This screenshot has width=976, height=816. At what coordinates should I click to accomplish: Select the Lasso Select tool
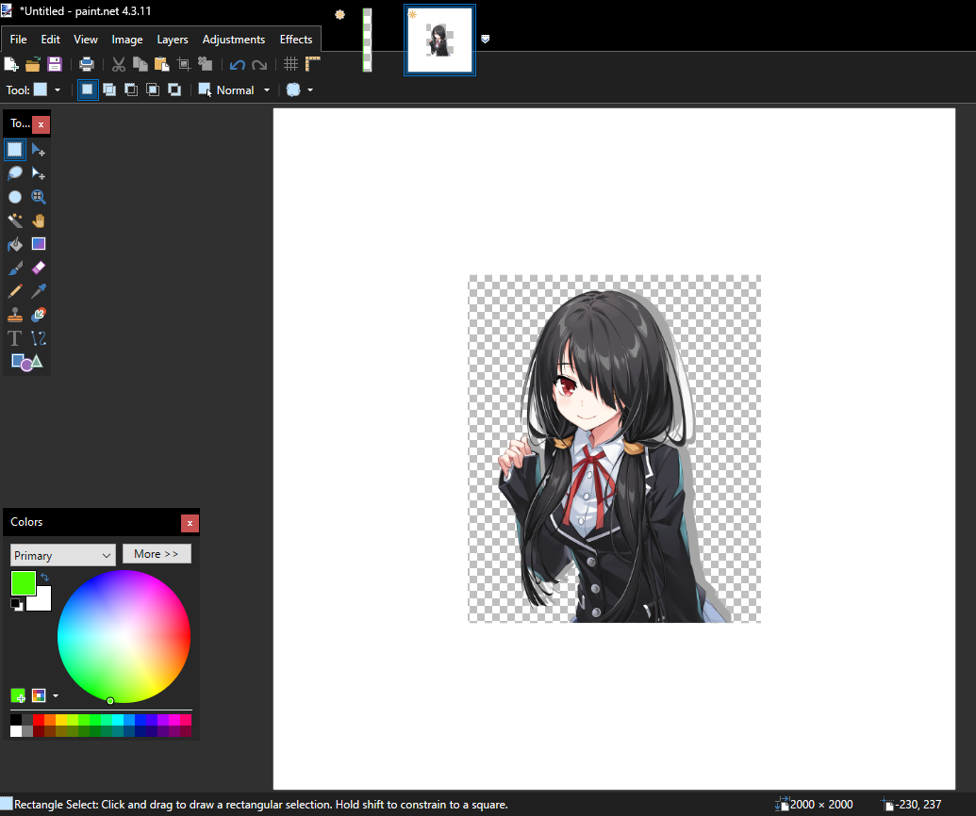(x=15, y=172)
